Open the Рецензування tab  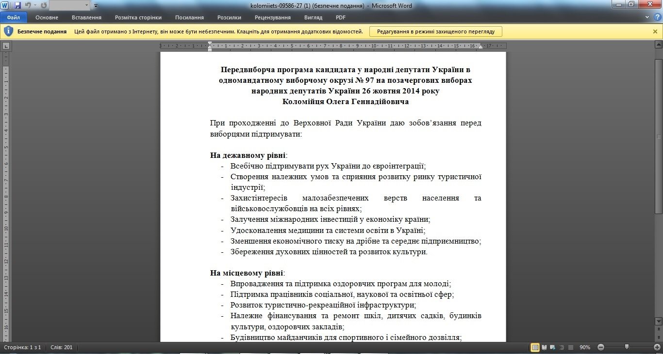(272, 17)
